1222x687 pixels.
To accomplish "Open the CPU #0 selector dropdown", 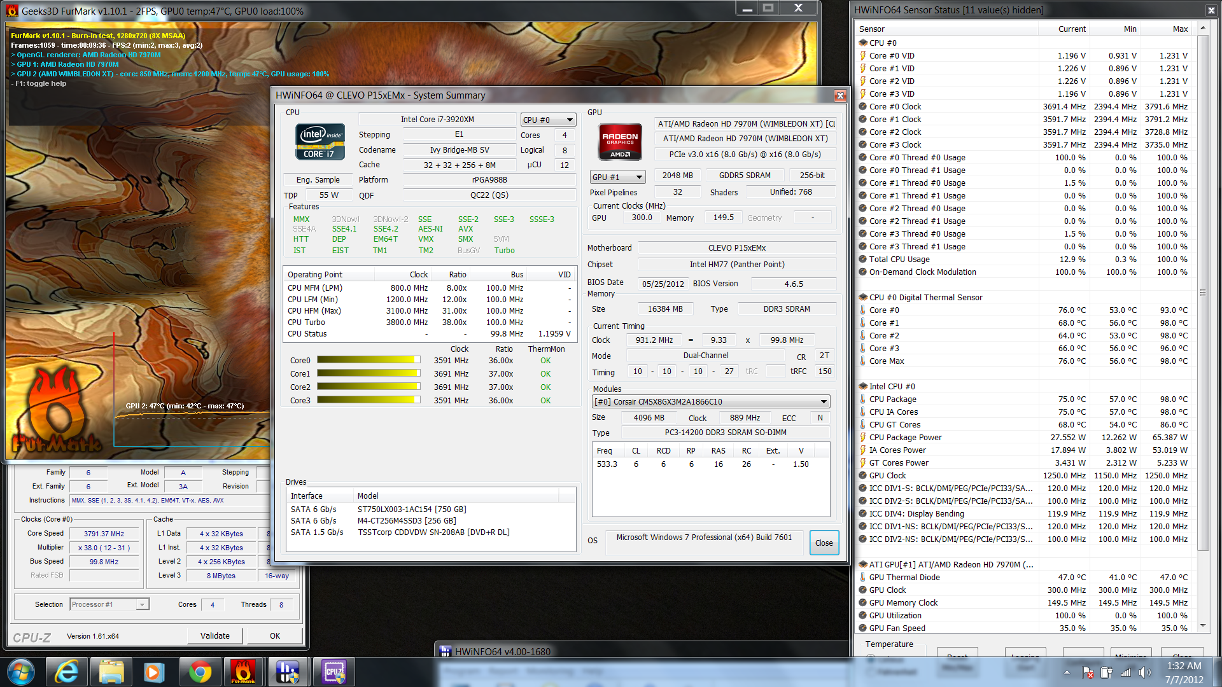I will point(548,120).
